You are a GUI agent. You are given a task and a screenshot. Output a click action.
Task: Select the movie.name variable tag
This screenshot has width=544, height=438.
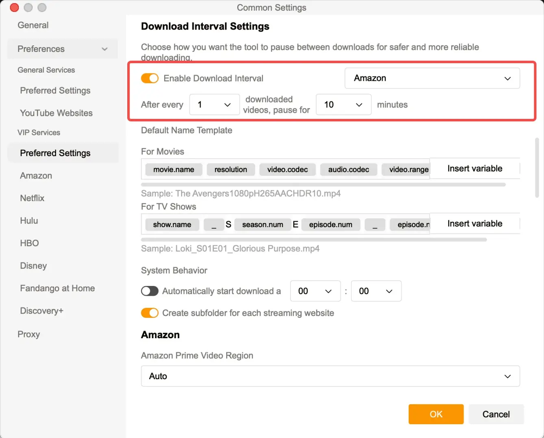point(174,170)
